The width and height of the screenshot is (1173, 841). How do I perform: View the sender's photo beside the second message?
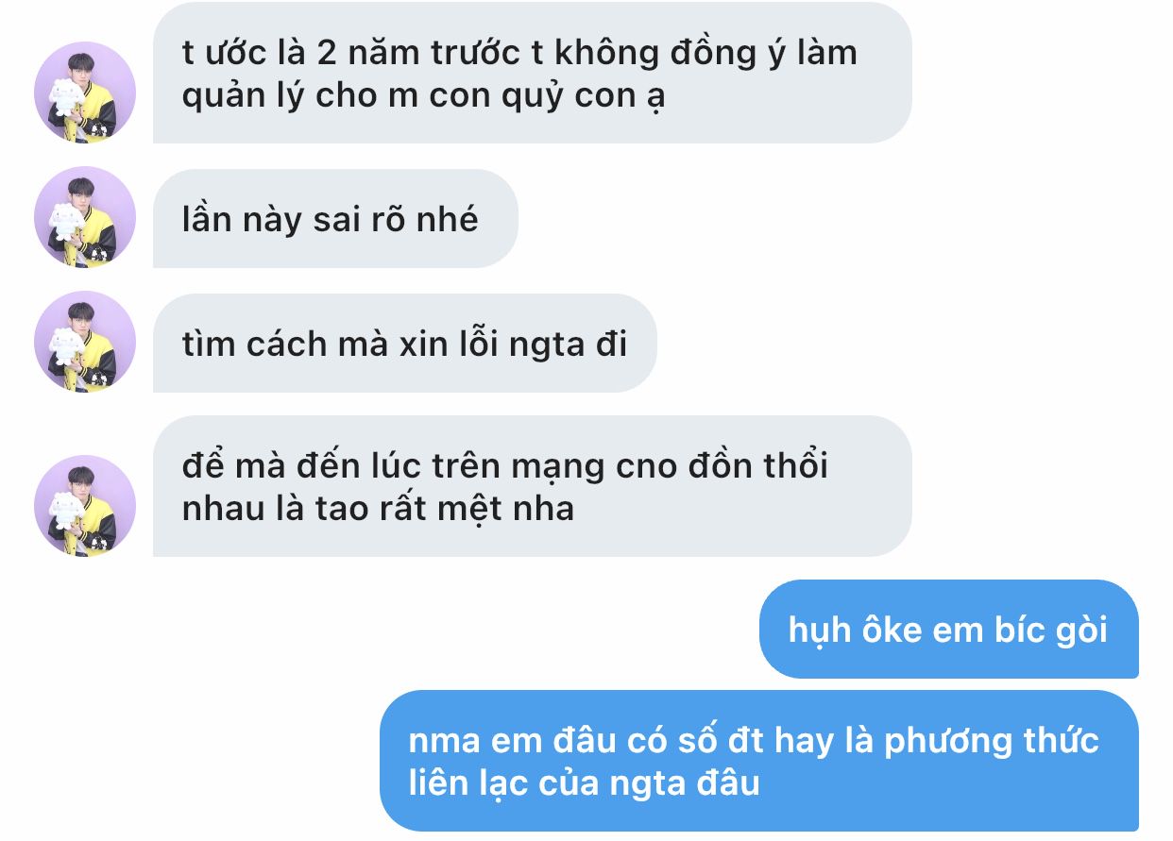pos(85,217)
